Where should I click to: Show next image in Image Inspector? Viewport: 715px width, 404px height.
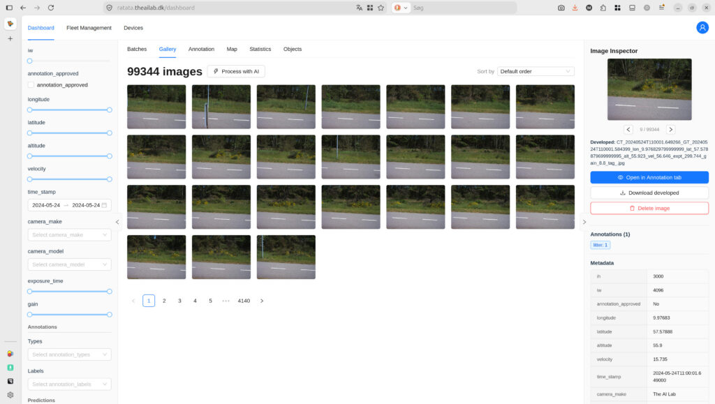pyautogui.click(x=671, y=129)
